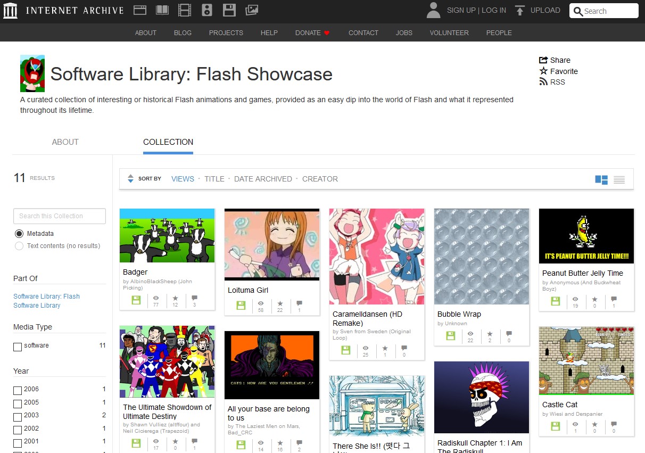This screenshot has width=645, height=453.
Task: Check the 2006 year filter
Action: (x=18, y=391)
